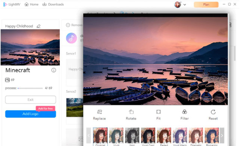Screen dimensions: 243x146
Task: Click the Add Logo button
Action: tap(31, 114)
